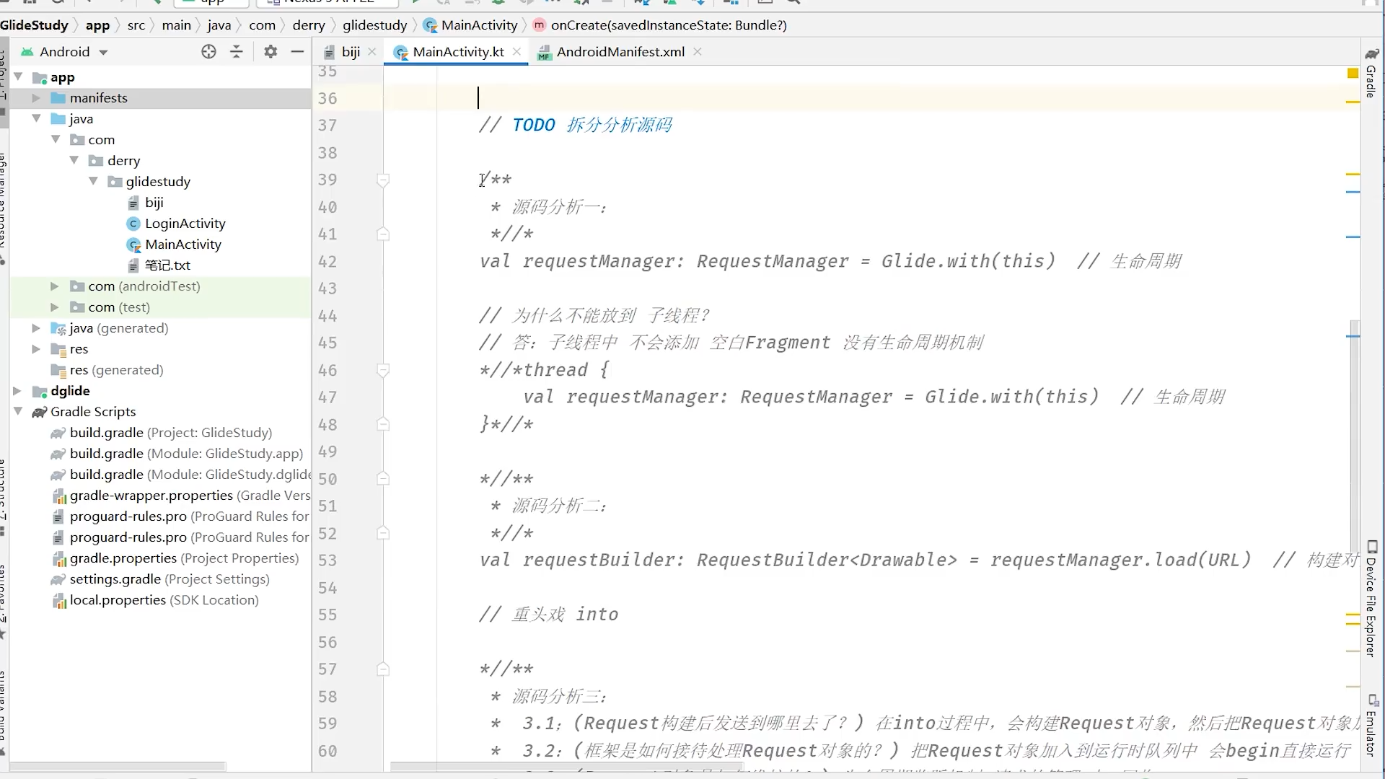Screen dimensions: 1385x779
Task: Expand the manifests folder
Action: tap(36, 98)
